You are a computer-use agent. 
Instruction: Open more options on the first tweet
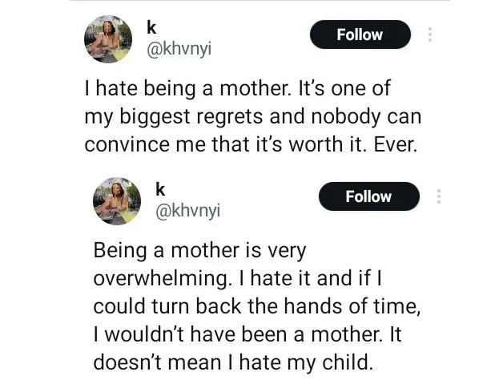(430, 34)
